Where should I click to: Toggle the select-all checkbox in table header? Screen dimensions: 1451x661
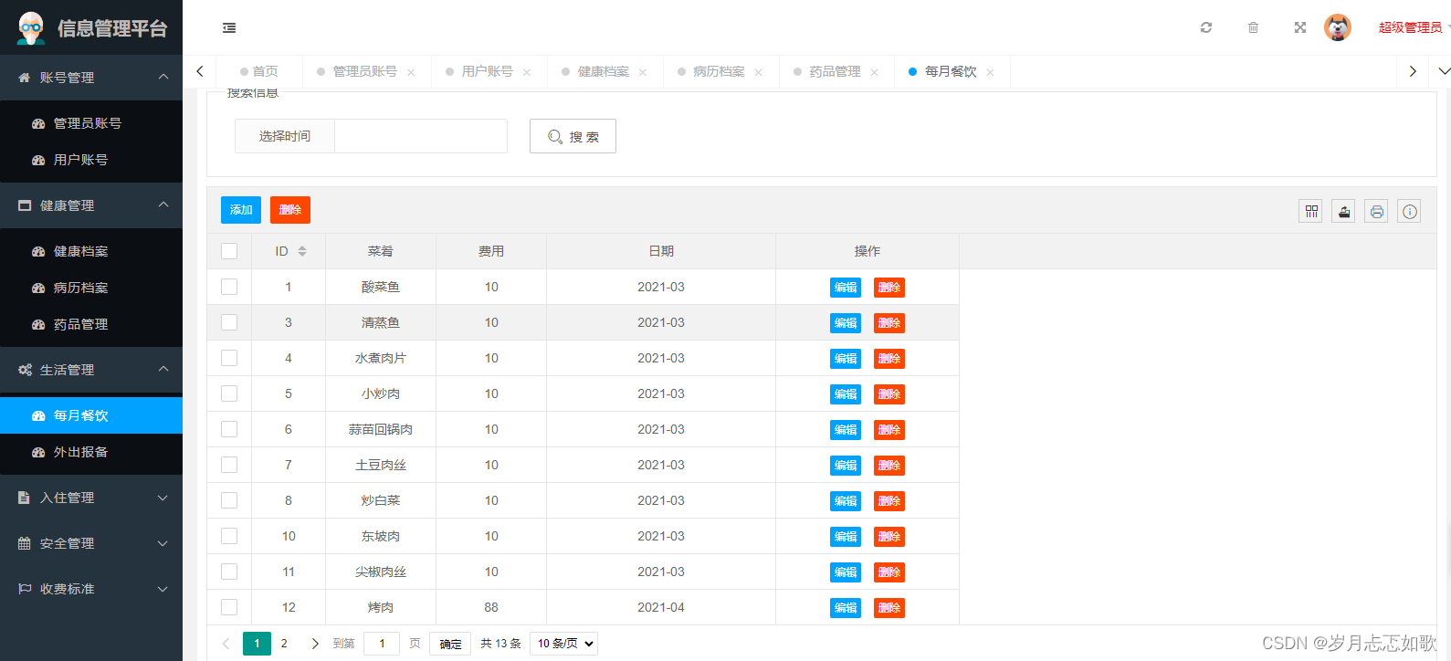pos(229,251)
